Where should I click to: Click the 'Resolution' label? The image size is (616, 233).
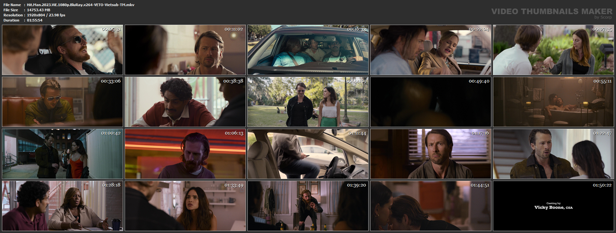[13, 15]
